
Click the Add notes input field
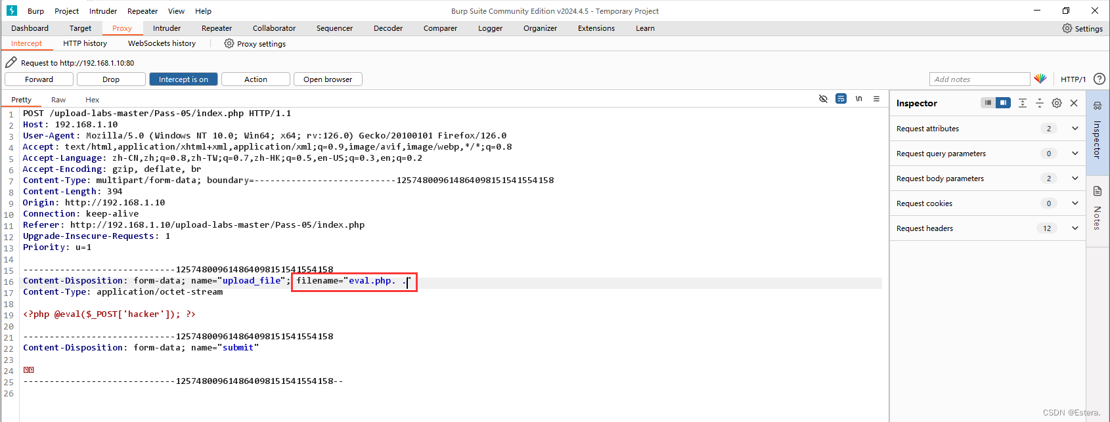pyautogui.click(x=979, y=79)
